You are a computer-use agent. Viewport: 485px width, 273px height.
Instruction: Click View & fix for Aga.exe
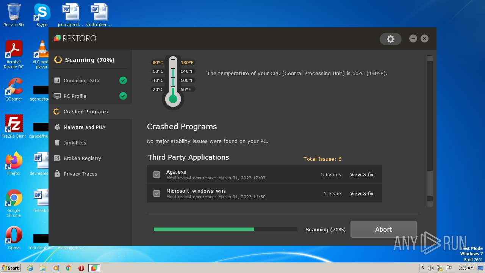coord(362,174)
